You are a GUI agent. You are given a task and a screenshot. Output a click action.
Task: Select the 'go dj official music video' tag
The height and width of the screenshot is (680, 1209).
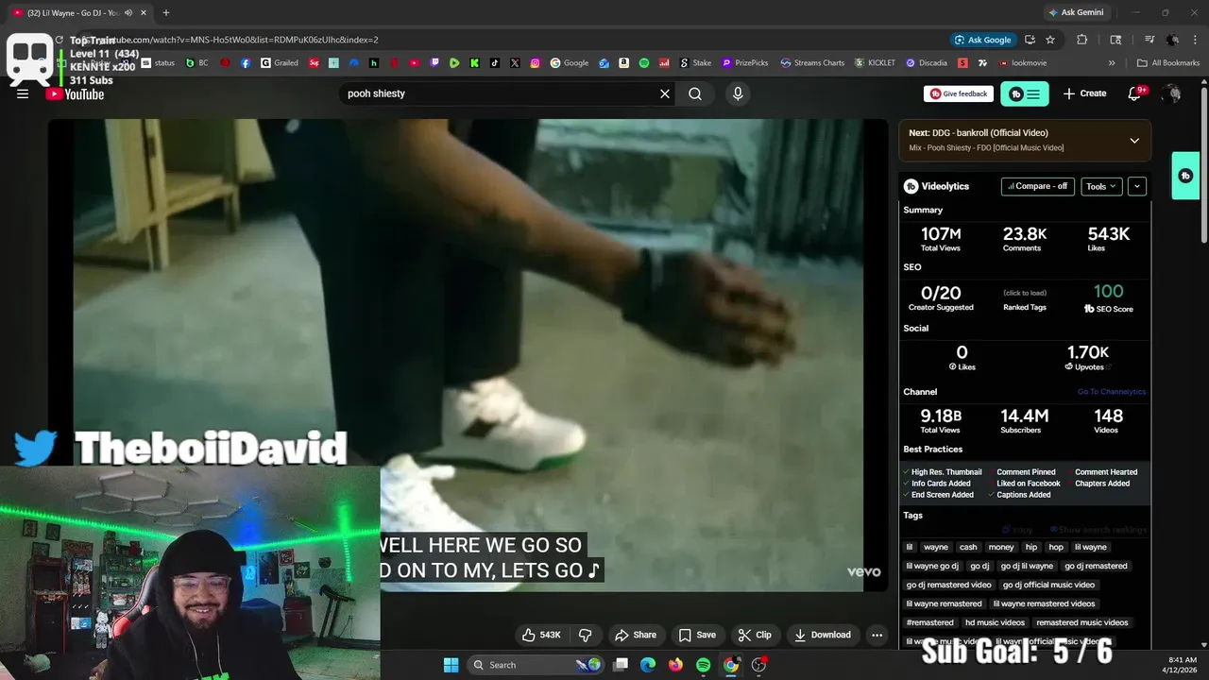pyautogui.click(x=1047, y=585)
